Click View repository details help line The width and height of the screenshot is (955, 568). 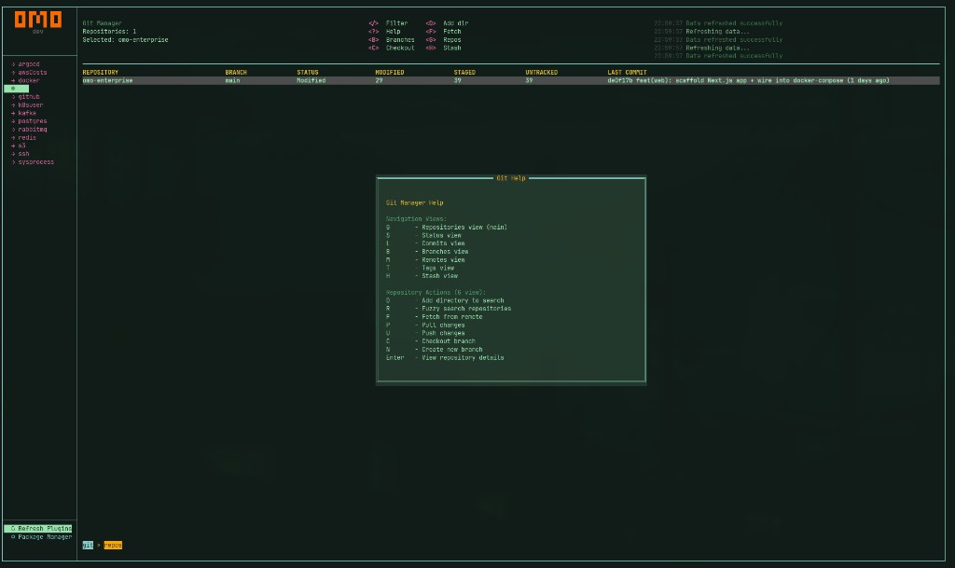[x=445, y=358]
